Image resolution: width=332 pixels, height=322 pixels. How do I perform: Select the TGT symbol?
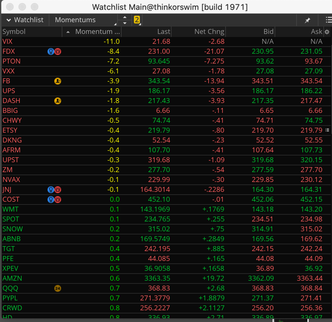[9, 249]
